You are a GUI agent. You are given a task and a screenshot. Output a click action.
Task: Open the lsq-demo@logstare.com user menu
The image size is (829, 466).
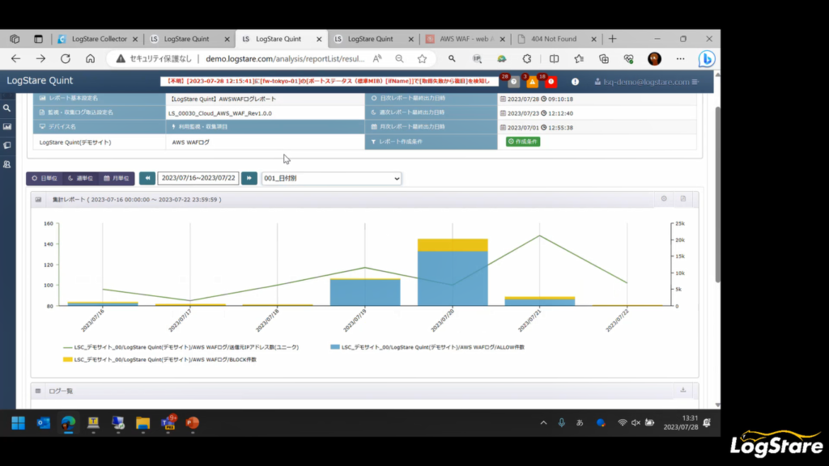[647, 82]
